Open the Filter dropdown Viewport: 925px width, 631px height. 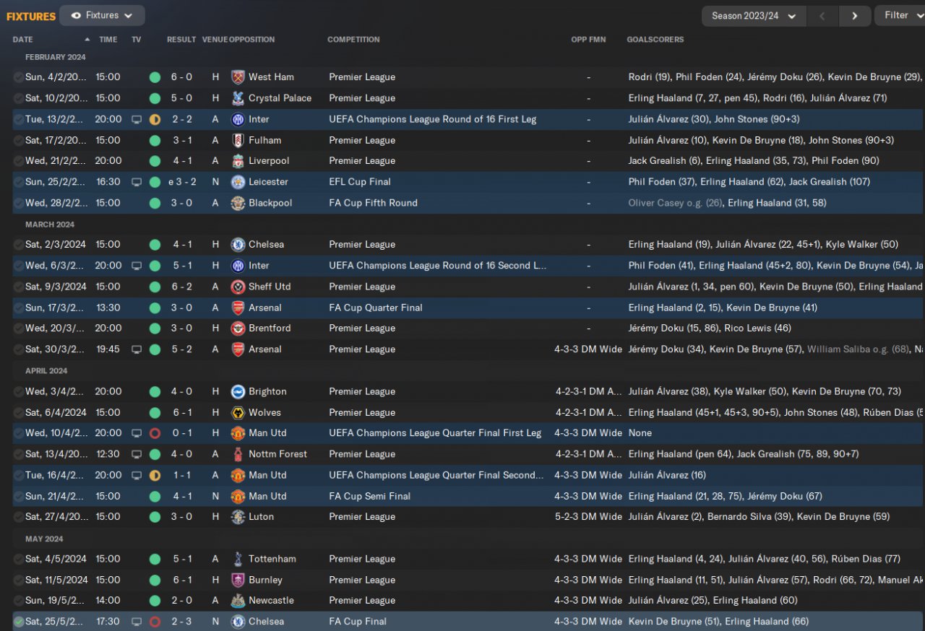coord(900,15)
